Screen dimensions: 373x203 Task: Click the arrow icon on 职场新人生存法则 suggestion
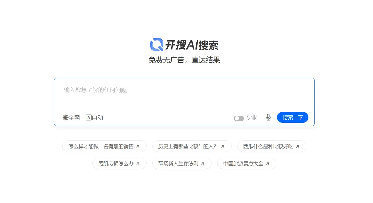(x=203, y=163)
